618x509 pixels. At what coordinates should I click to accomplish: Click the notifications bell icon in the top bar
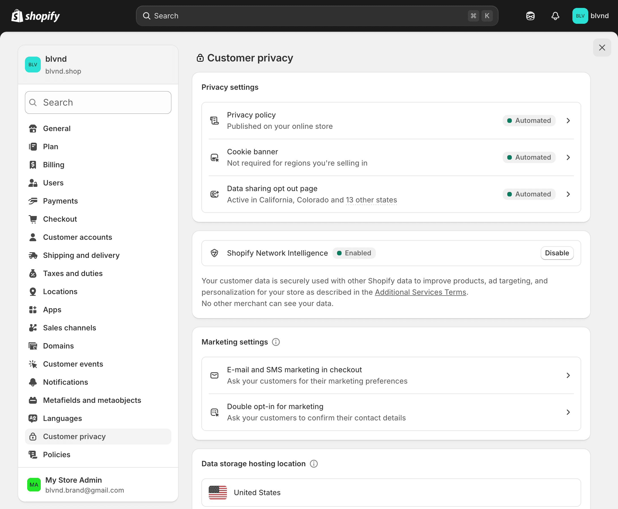[555, 16]
